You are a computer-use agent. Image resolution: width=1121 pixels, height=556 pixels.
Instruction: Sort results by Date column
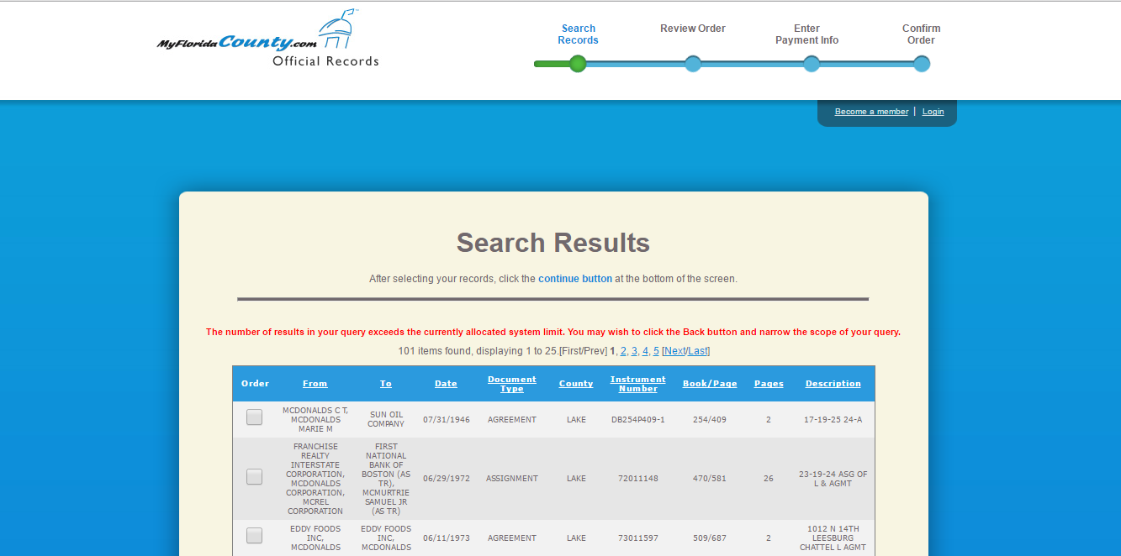446,384
